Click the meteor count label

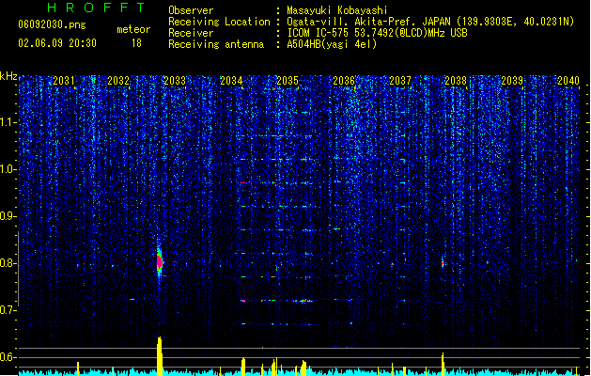133,29
